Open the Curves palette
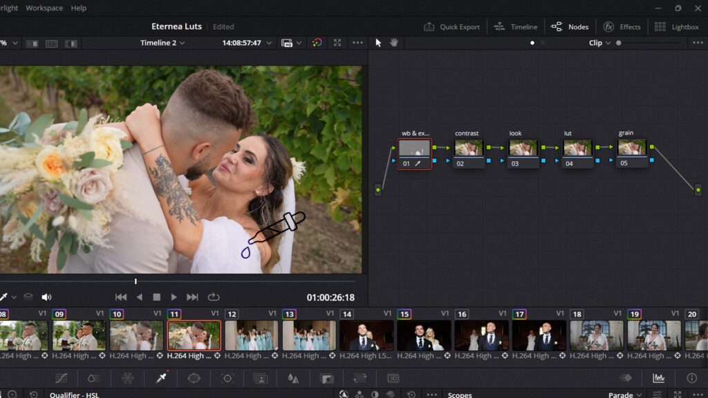 (61, 378)
